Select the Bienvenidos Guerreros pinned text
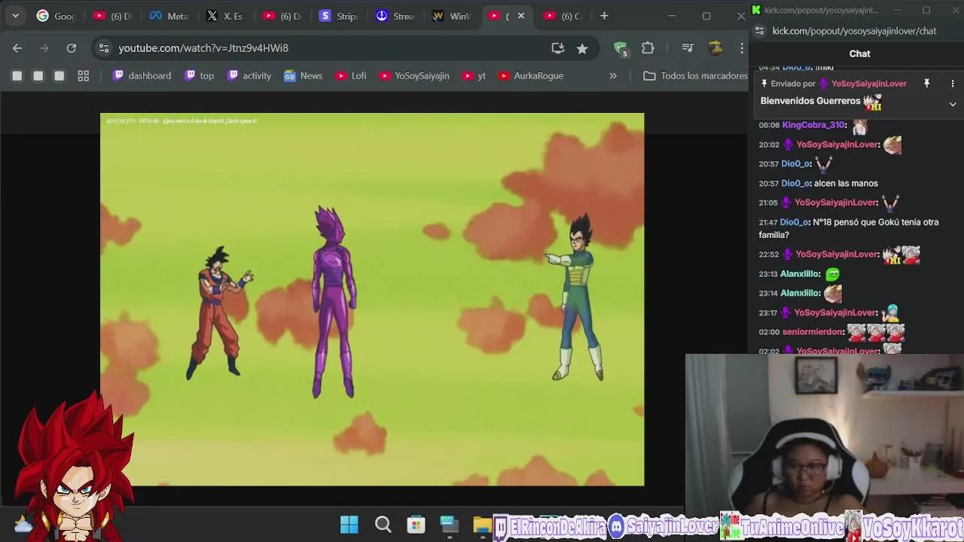Screen dimensions: 964x542 [810, 101]
